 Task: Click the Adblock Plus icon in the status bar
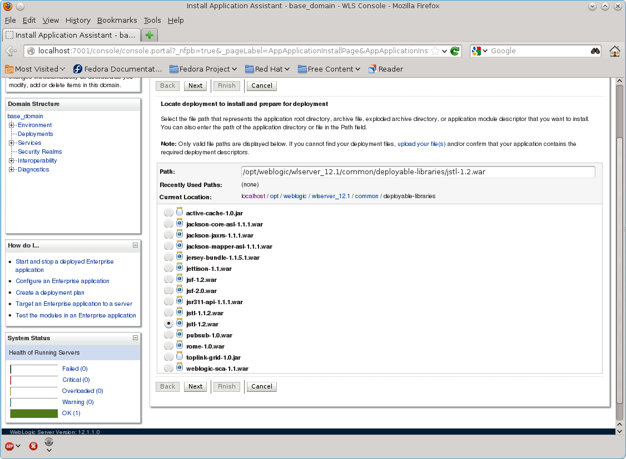(9, 445)
